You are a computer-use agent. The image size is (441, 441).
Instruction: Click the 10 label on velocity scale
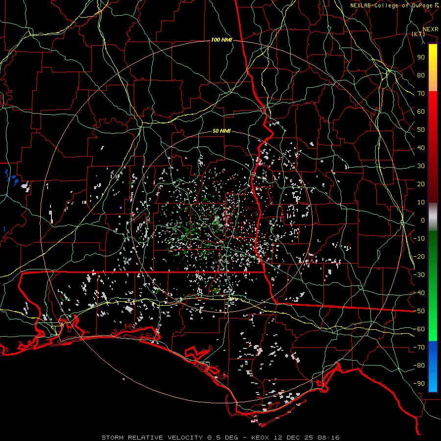(x=421, y=202)
